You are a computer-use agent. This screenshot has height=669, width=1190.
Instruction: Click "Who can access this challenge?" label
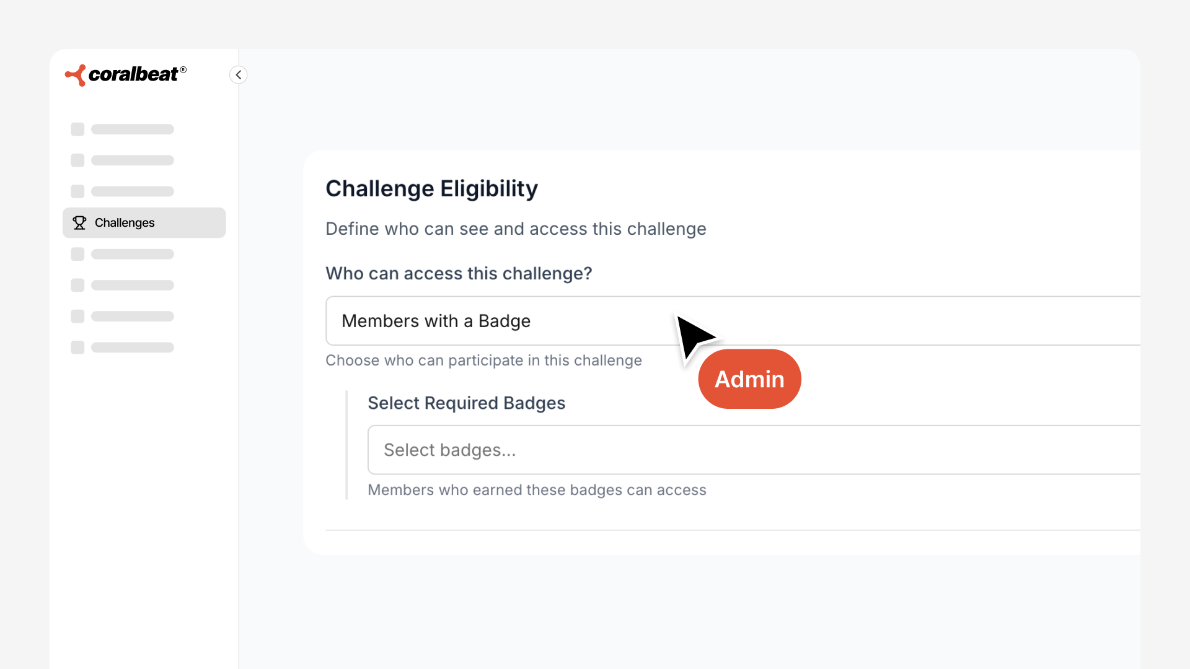[459, 274]
